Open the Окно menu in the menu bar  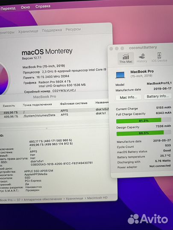25,7
